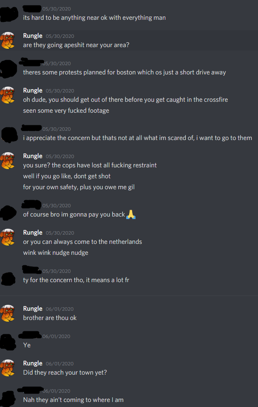
Task: Click the date divider line above 06/01/2020 messages
Action: [129, 296]
